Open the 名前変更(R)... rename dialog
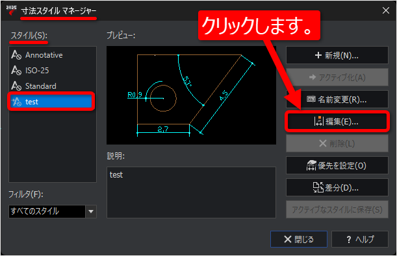 337,99
